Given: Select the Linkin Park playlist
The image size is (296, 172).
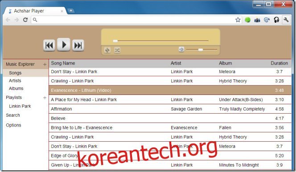Looking at the screenshot, I should [x=20, y=106].
